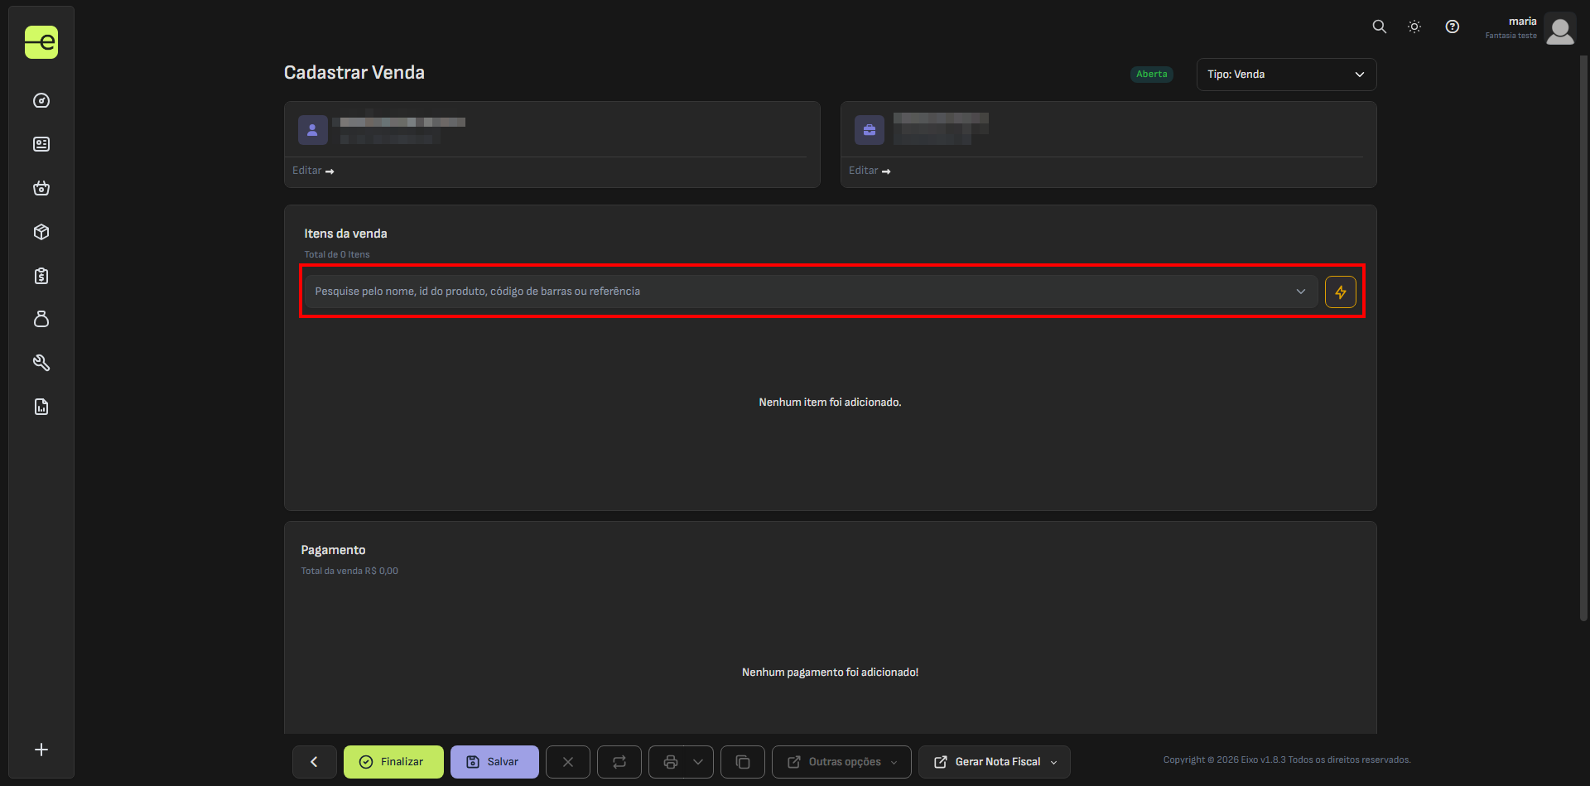Open the money bag icon in sidebar
The image size is (1590, 786).
41,319
